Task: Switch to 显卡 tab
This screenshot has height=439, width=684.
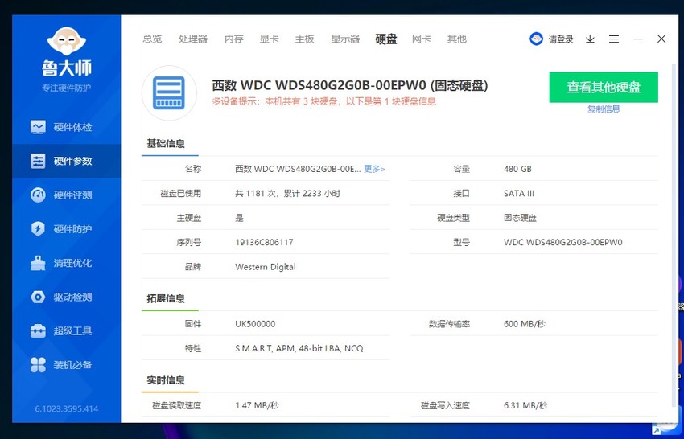Action: point(269,39)
